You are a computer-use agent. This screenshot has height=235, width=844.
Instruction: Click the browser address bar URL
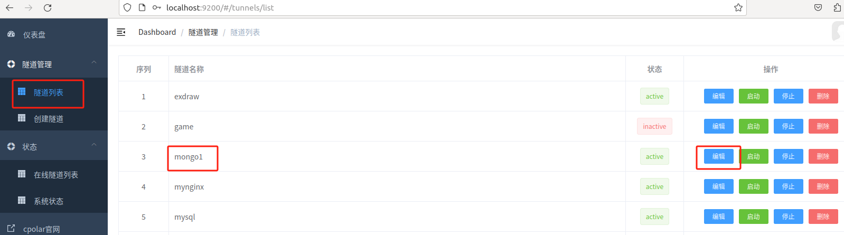(x=220, y=8)
